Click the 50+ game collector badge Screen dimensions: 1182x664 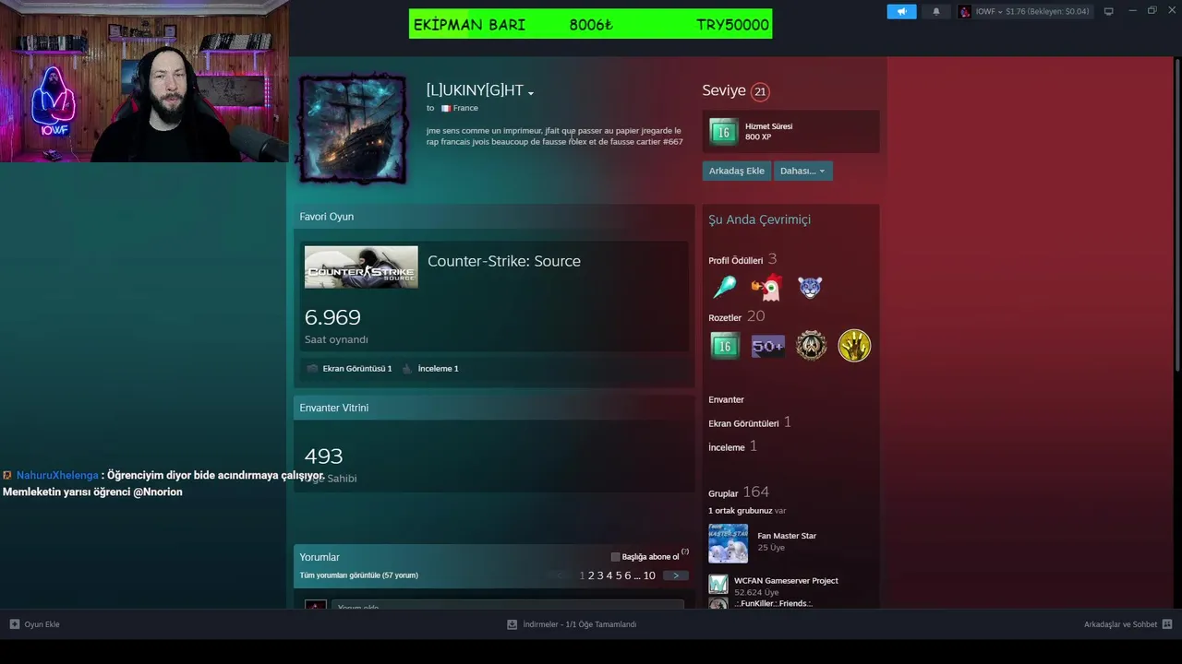pyautogui.click(x=767, y=346)
